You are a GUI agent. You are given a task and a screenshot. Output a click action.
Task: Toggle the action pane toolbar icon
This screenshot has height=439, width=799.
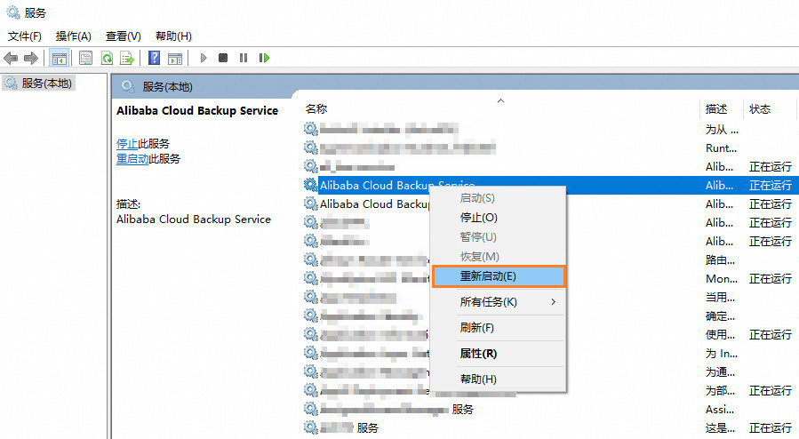pos(175,58)
